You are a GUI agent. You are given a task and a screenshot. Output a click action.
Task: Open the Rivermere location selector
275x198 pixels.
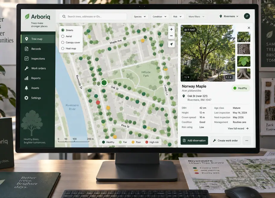(229, 16)
